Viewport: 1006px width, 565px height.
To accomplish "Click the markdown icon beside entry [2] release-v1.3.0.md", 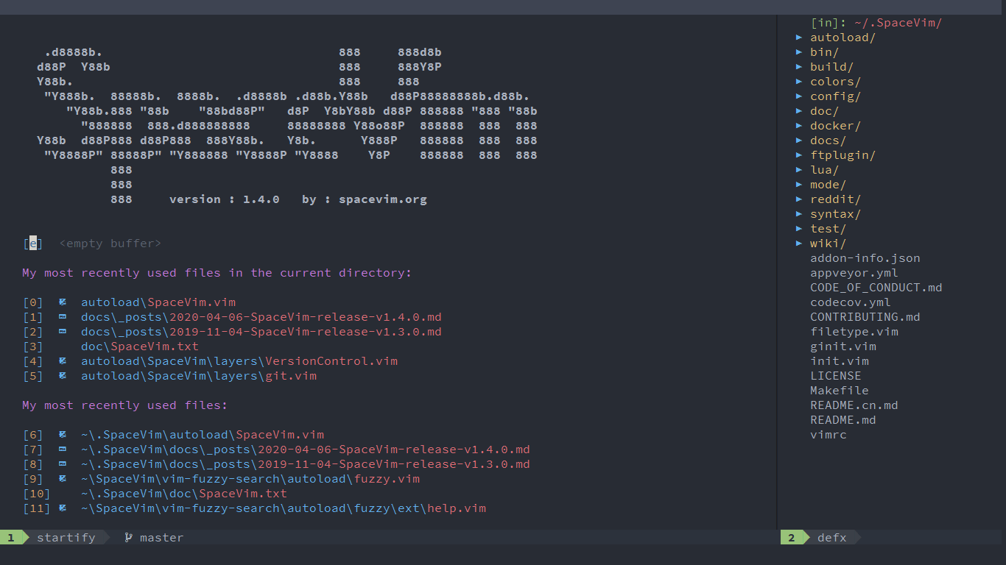I will click(63, 331).
